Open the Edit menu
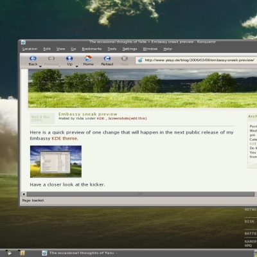This screenshot has width=257, height=257. click(x=47, y=49)
